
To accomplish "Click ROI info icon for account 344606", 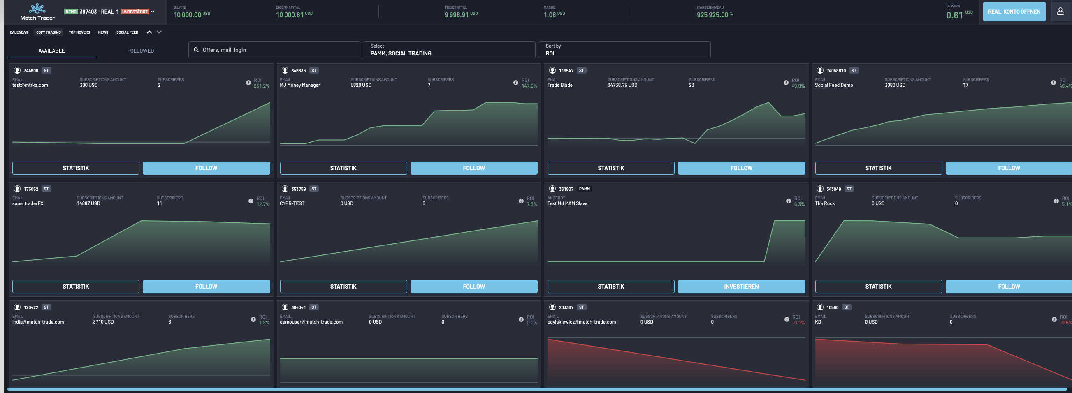I will tap(248, 83).
